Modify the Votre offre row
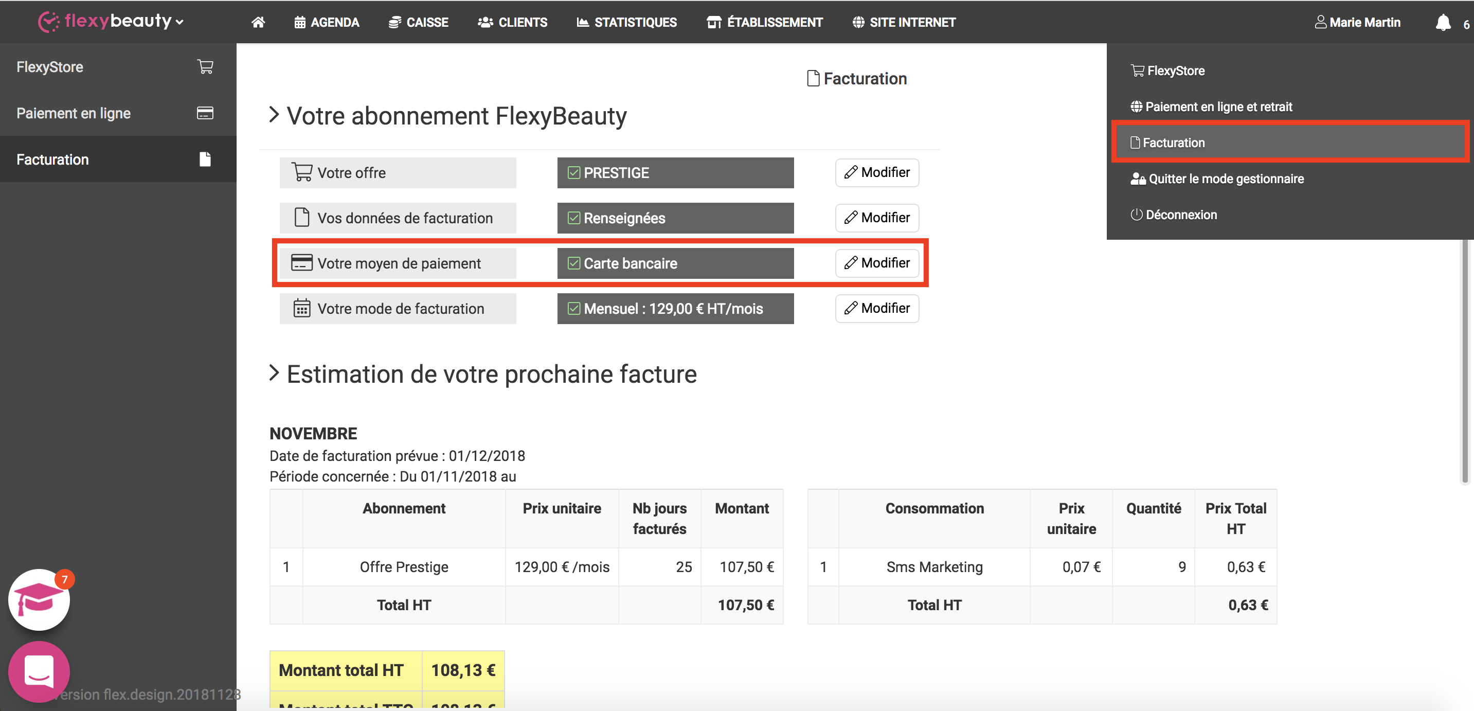Image resolution: width=1474 pixels, height=711 pixels. click(x=876, y=172)
